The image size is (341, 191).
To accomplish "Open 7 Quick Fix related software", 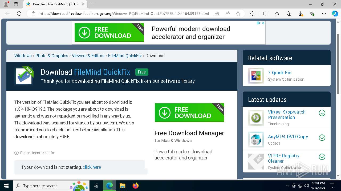I will pos(279,73).
